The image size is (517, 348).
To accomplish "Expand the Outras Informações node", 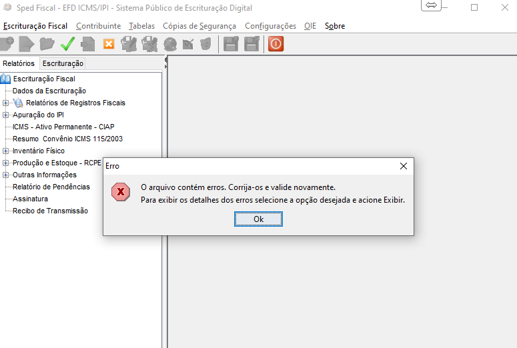I will 6,175.
